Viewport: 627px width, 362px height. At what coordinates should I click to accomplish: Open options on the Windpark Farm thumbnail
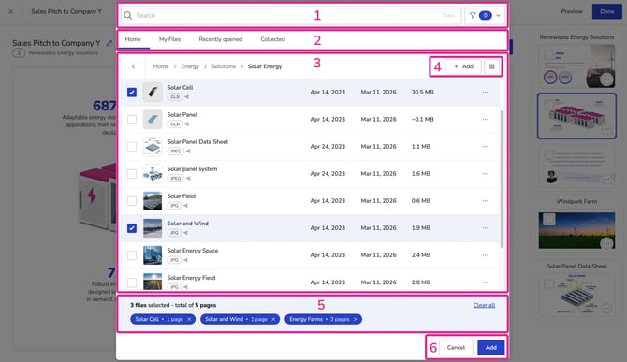point(606,243)
